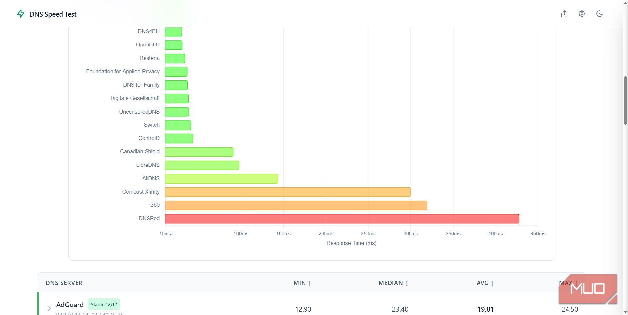The height and width of the screenshot is (315, 628).
Task: Click the ControlD bar
Action: (179, 138)
